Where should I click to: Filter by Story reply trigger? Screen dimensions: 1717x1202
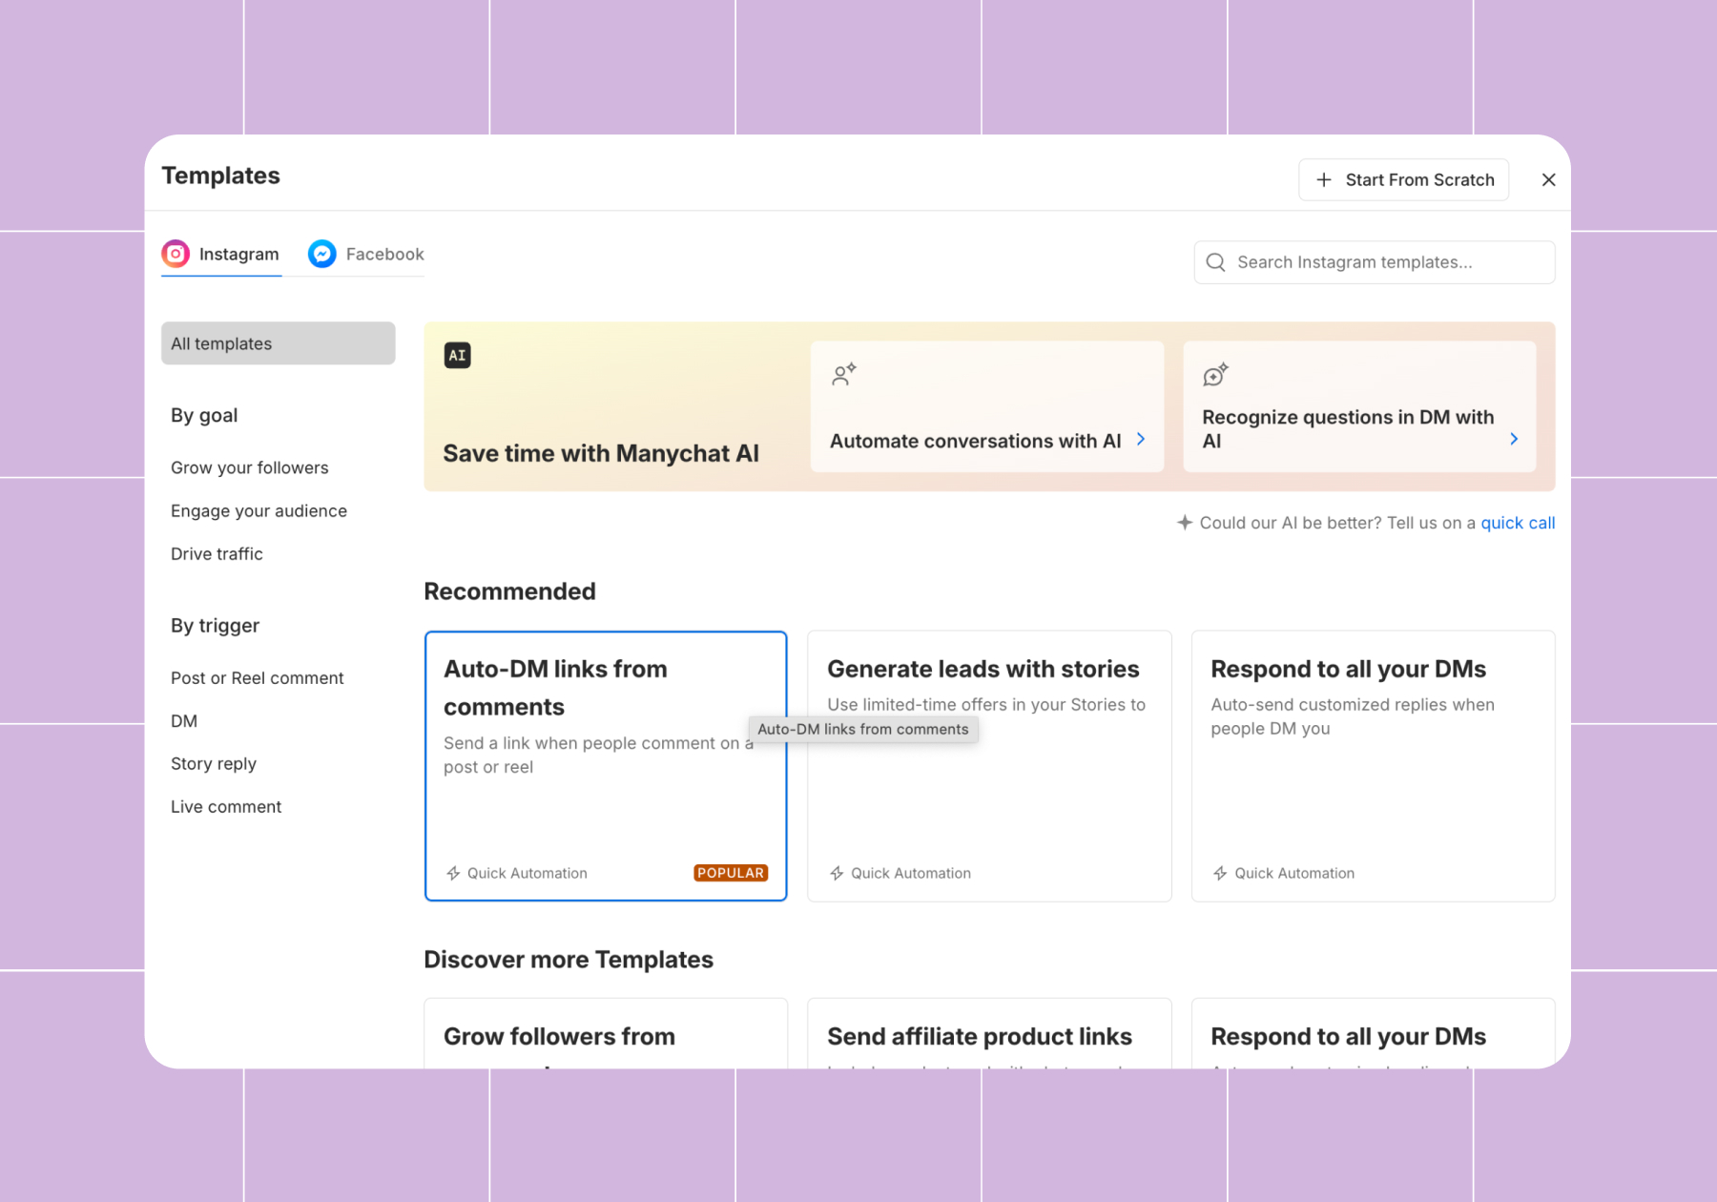click(214, 763)
